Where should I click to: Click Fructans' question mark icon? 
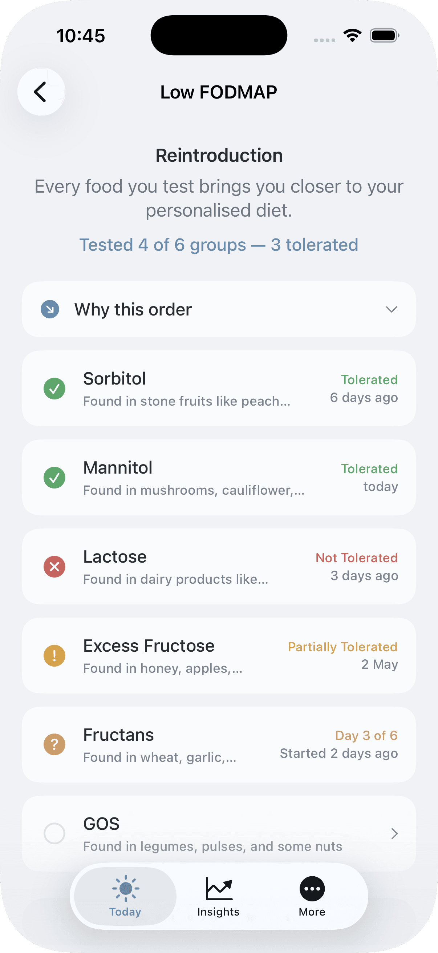(54, 744)
